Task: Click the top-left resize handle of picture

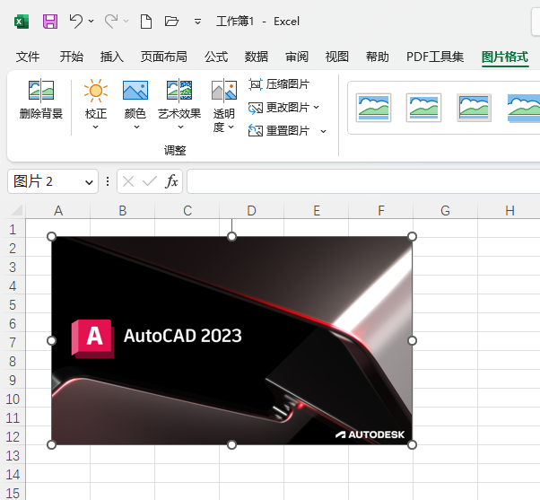Action: click(x=51, y=236)
